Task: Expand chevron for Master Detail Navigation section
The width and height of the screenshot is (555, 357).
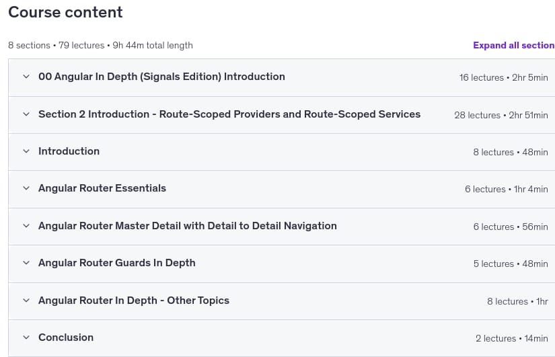Action: tap(26, 226)
